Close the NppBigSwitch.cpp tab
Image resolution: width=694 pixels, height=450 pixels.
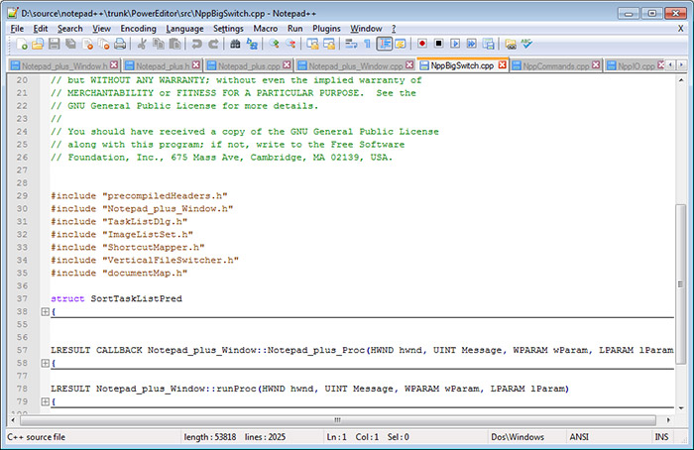pyautogui.click(x=503, y=65)
